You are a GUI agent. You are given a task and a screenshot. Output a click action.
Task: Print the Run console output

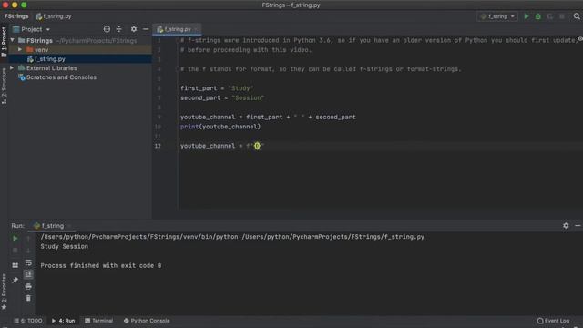(x=28, y=286)
